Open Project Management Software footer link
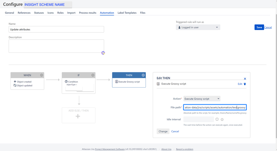 pos(110,149)
